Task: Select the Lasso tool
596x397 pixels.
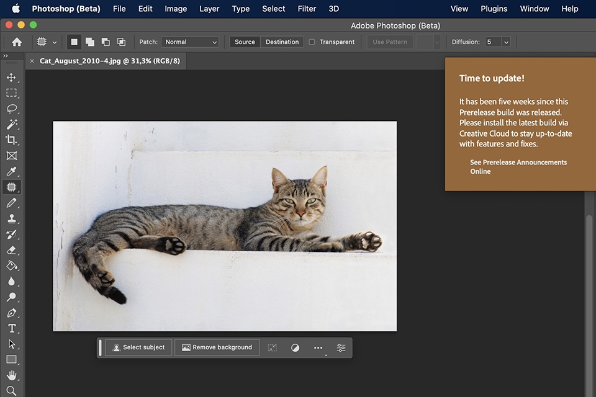Action: [x=11, y=109]
